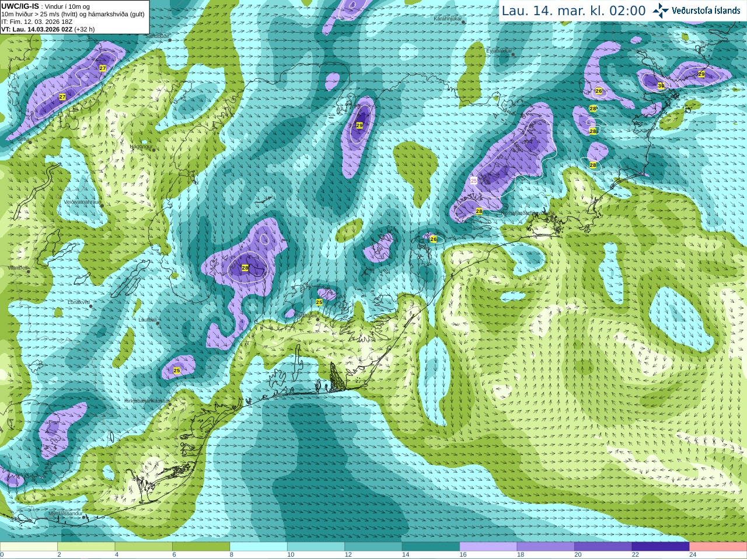The image size is (747, 559).
Task: Click the Vatnsfell station label
Action: pyautogui.click(x=18, y=268)
